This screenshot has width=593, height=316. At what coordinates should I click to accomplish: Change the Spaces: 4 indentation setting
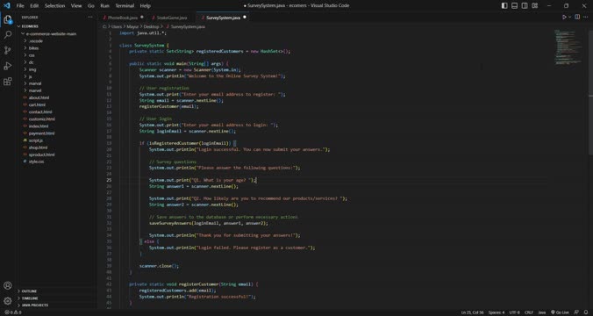coord(497,312)
